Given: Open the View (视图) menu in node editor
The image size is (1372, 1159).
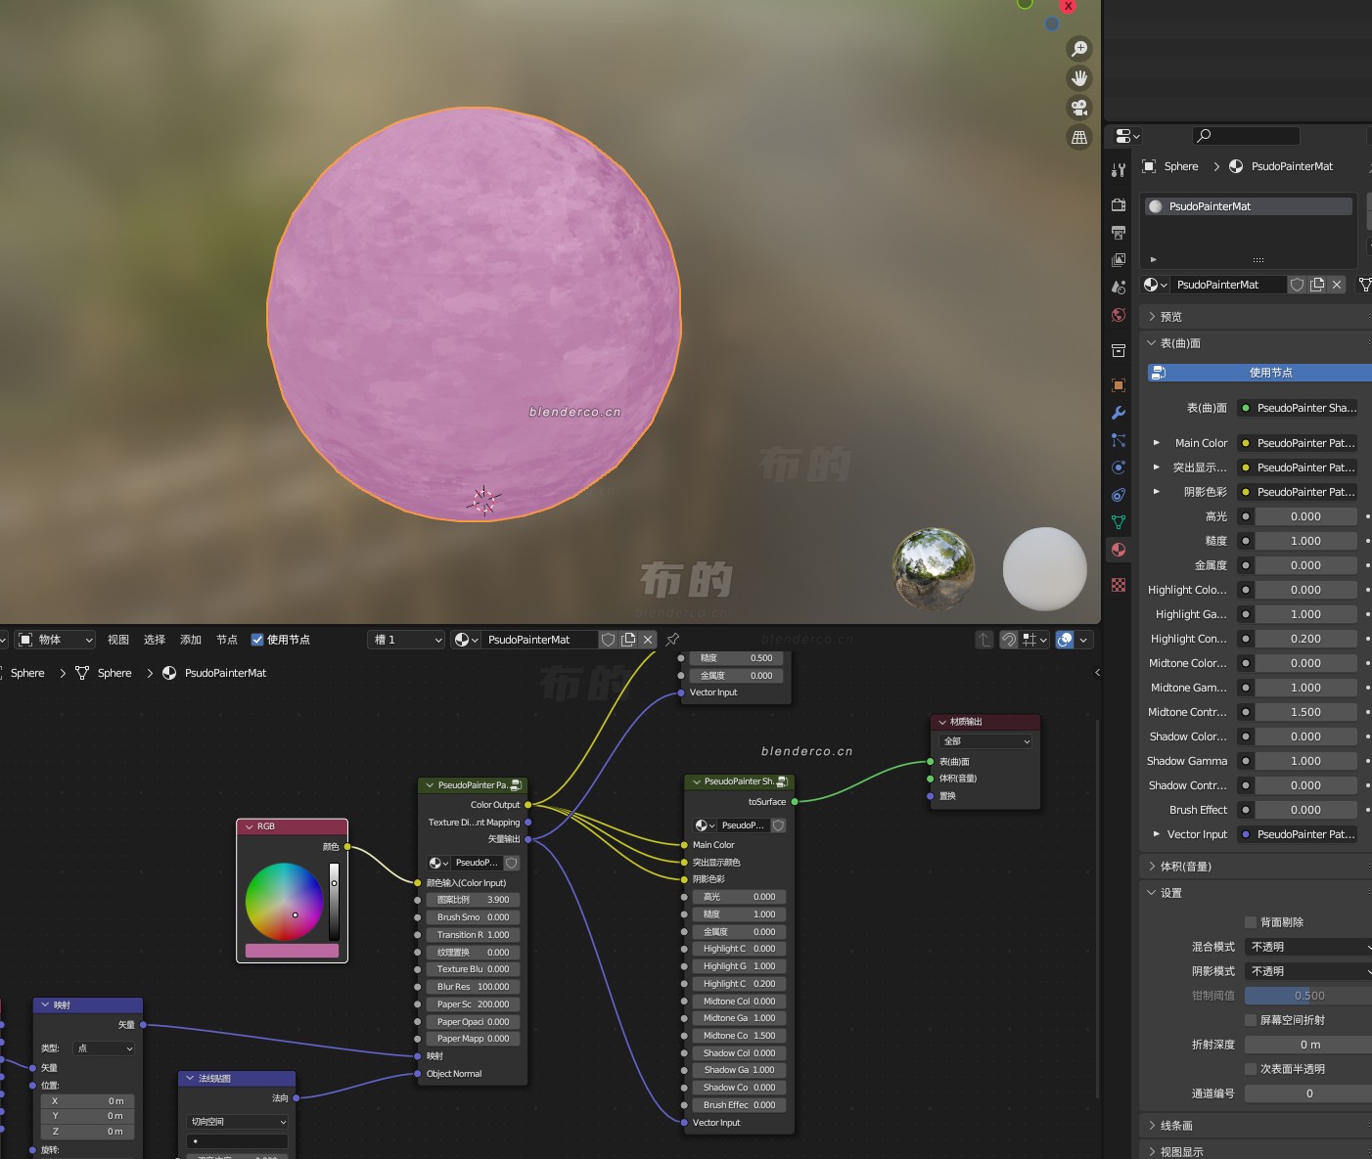Looking at the screenshot, I should click(118, 640).
